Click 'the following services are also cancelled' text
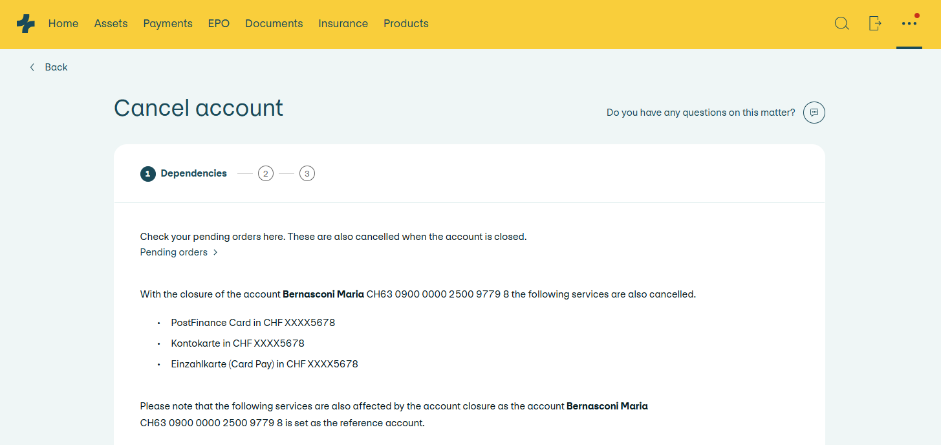The height and width of the screenshot is (445, 941). tap(603, 294)
